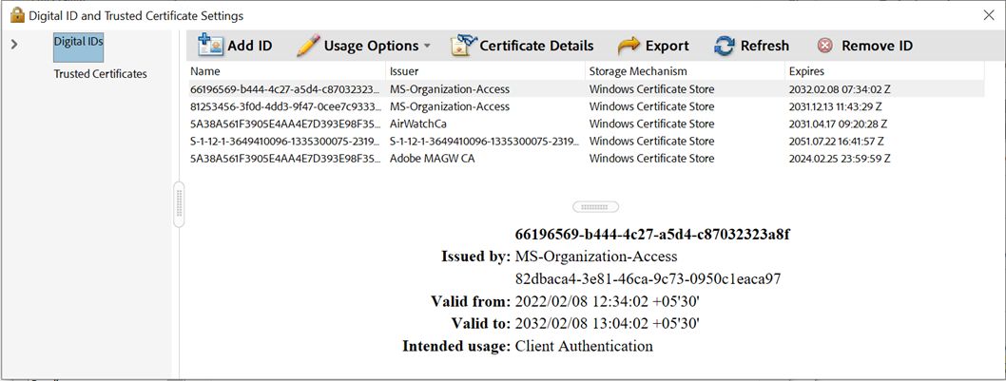Screen dimensions: 1006x381
Task: Click the lock icon in title bar
Action: [x=16, y=15]
